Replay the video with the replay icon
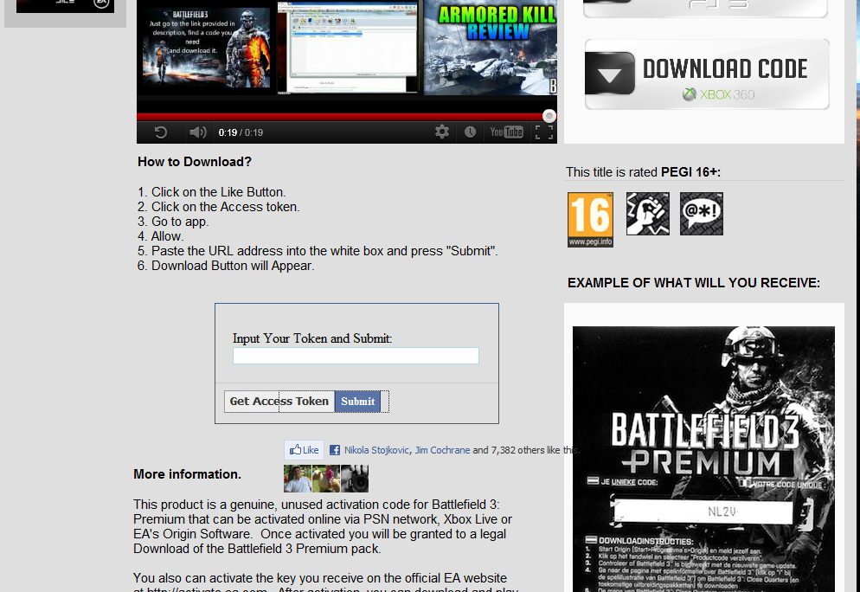The width and height of the screenshot is (860, 592). pos(160,132)
